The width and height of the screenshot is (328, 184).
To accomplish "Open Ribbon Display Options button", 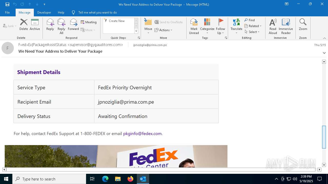I will tap(287, 4).
